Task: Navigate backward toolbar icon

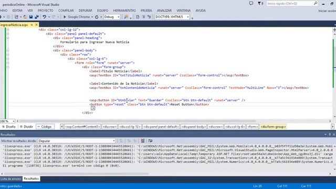Action: click(1, 17)
